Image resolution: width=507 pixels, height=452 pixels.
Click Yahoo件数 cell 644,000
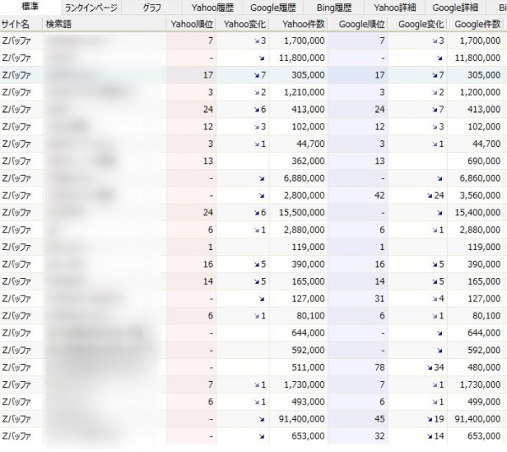(x=298, y=333)
